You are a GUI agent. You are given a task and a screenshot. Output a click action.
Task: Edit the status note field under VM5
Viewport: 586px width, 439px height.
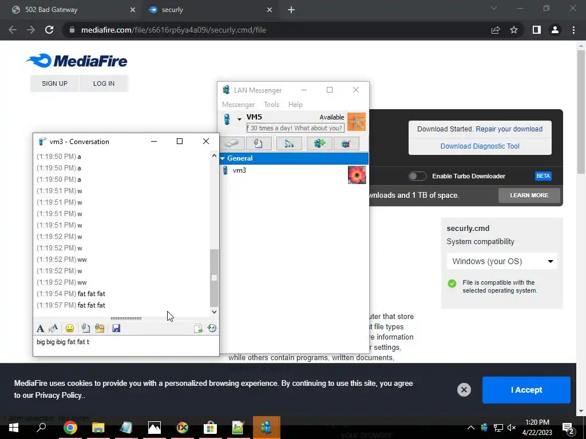coord(295,128)
